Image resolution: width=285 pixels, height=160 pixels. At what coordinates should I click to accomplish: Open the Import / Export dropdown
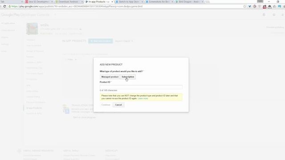coord(124,41)
